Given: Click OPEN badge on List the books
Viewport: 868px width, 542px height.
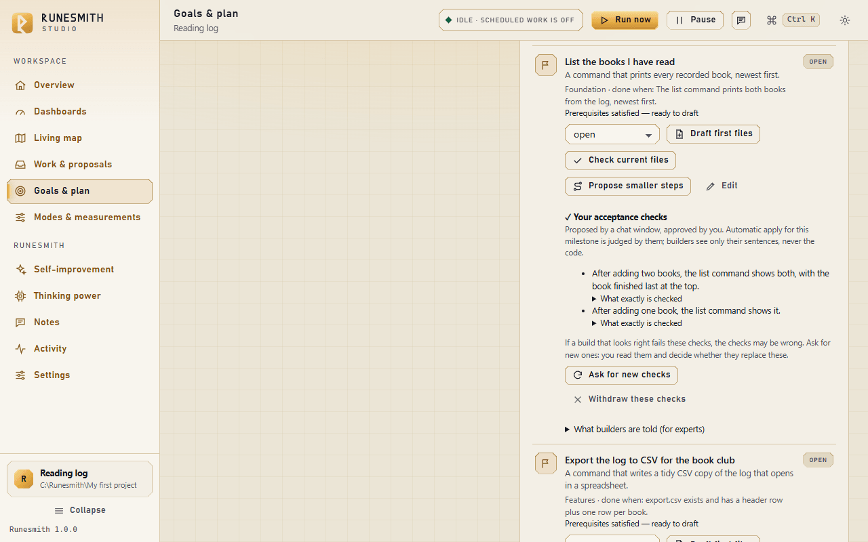Looking at the screenshot, I should pyautogui.click(x=818, y=62).
